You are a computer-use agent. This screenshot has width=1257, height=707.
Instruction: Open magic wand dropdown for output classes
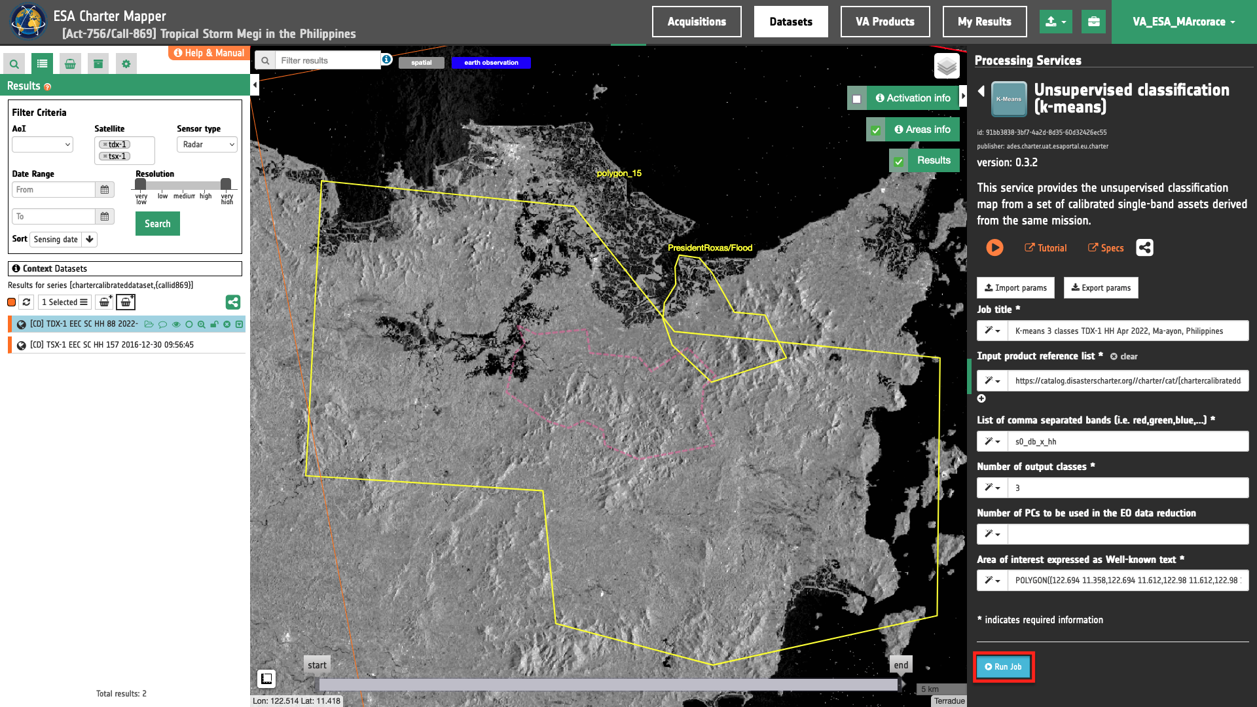tap(992, 488)
